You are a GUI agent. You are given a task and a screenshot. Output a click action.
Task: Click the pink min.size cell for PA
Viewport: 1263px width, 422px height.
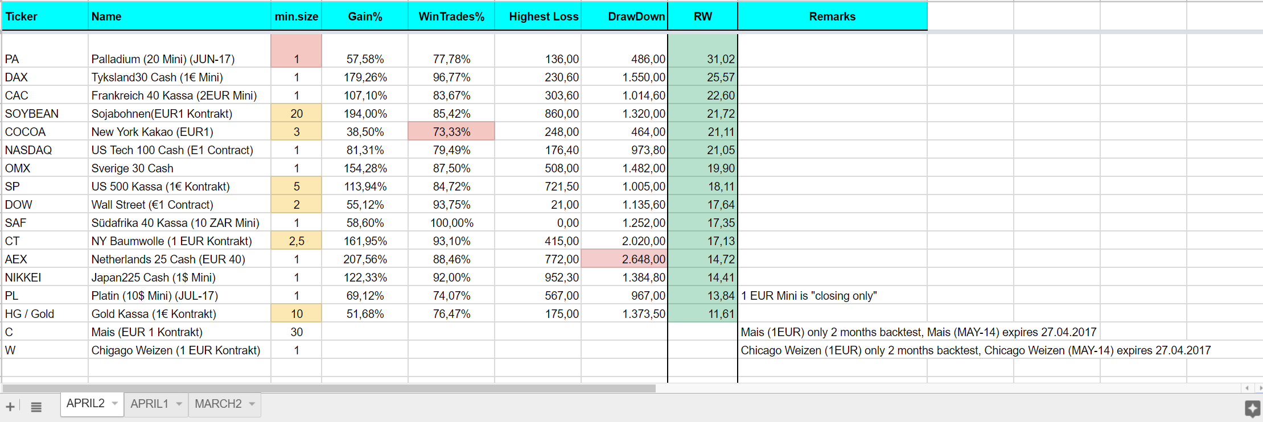pyautogui.click(x=296, y=51)
